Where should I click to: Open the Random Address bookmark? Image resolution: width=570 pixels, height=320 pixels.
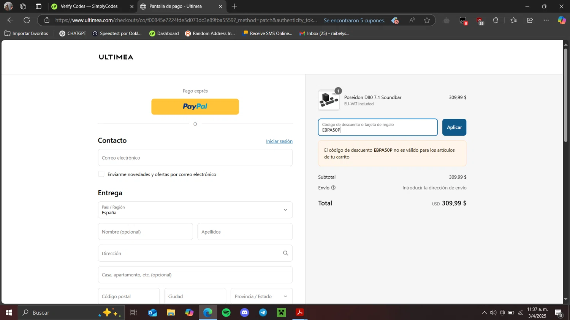point(210,33)
